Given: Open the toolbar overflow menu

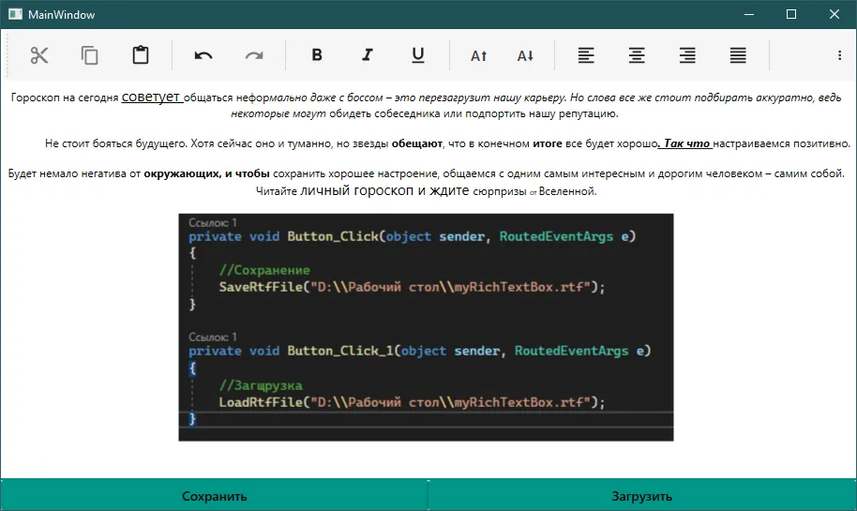Looking at the screenshot, I should coord(839,55).
